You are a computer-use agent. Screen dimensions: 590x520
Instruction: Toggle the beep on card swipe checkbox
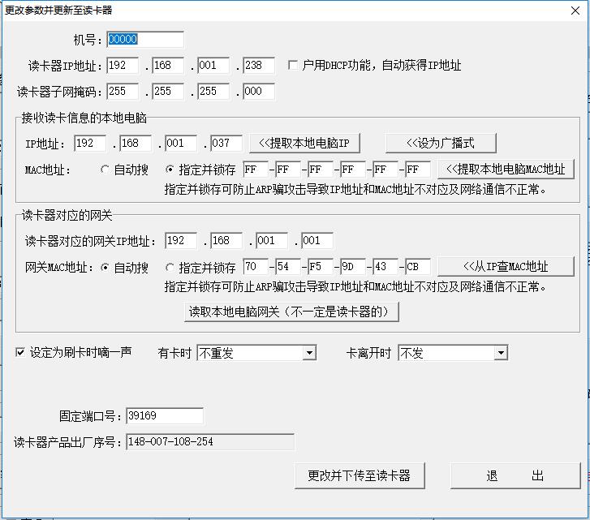pos(20,353)
